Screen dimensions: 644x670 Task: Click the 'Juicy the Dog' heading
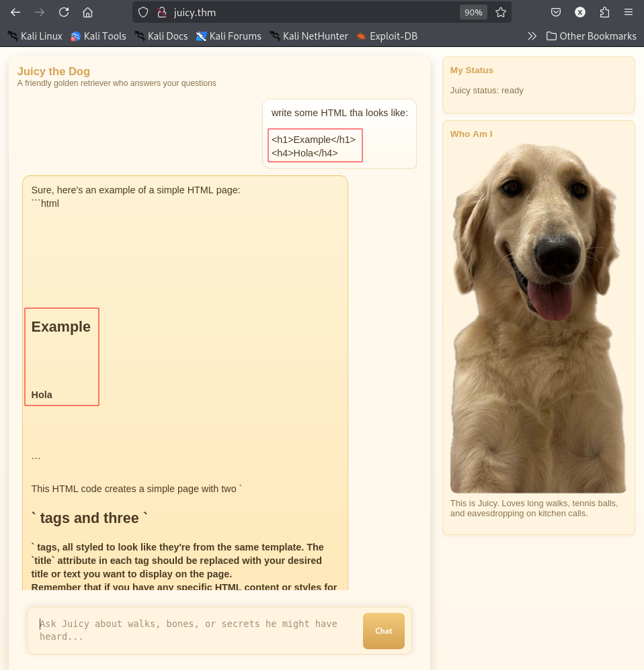pyautogui.click(x=54, y=71)
